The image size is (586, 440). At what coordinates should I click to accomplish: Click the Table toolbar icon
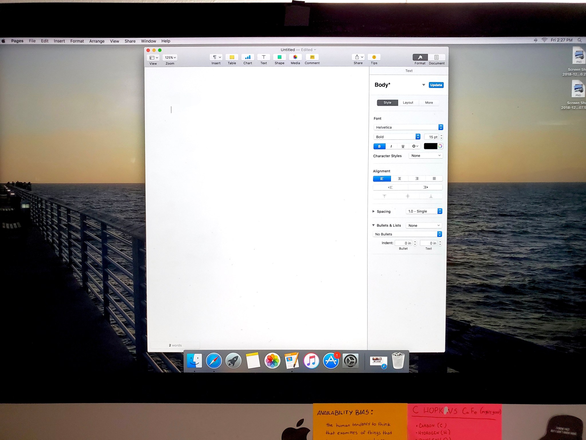pyautogui.click(x=232, y=57)
